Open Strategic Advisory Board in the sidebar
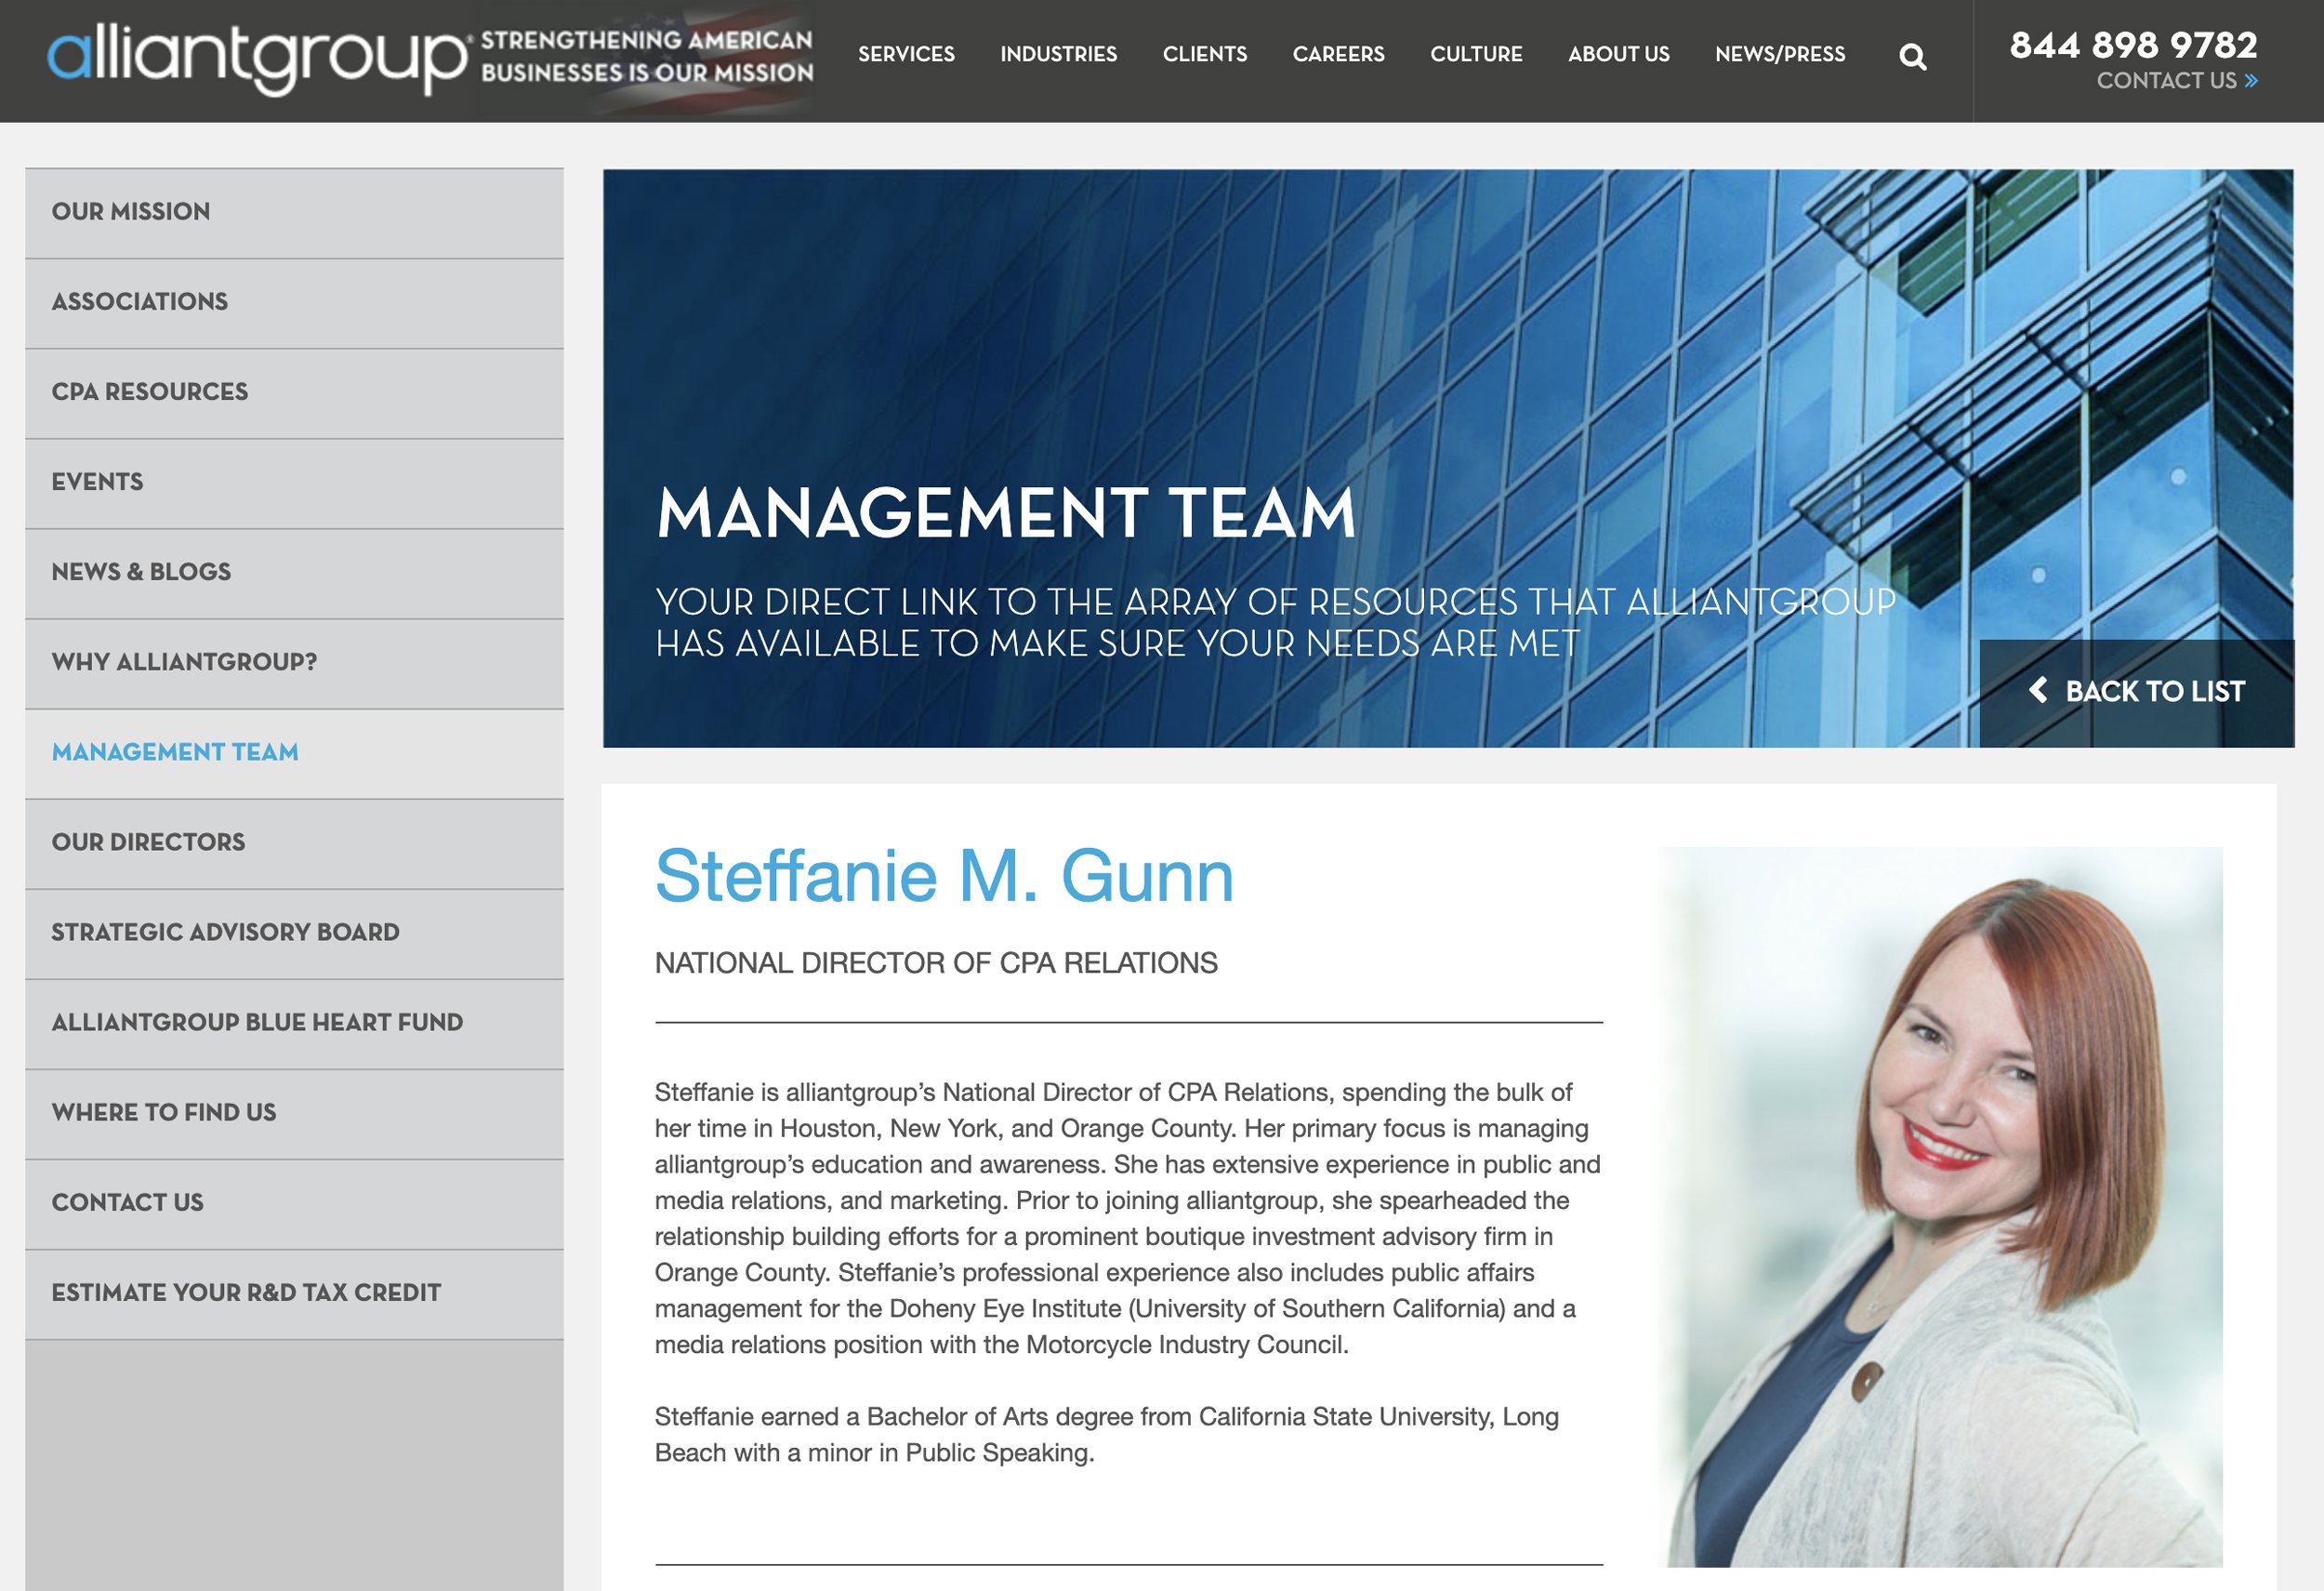This screenshot has width=2324, height=1591. click(294, 933)
